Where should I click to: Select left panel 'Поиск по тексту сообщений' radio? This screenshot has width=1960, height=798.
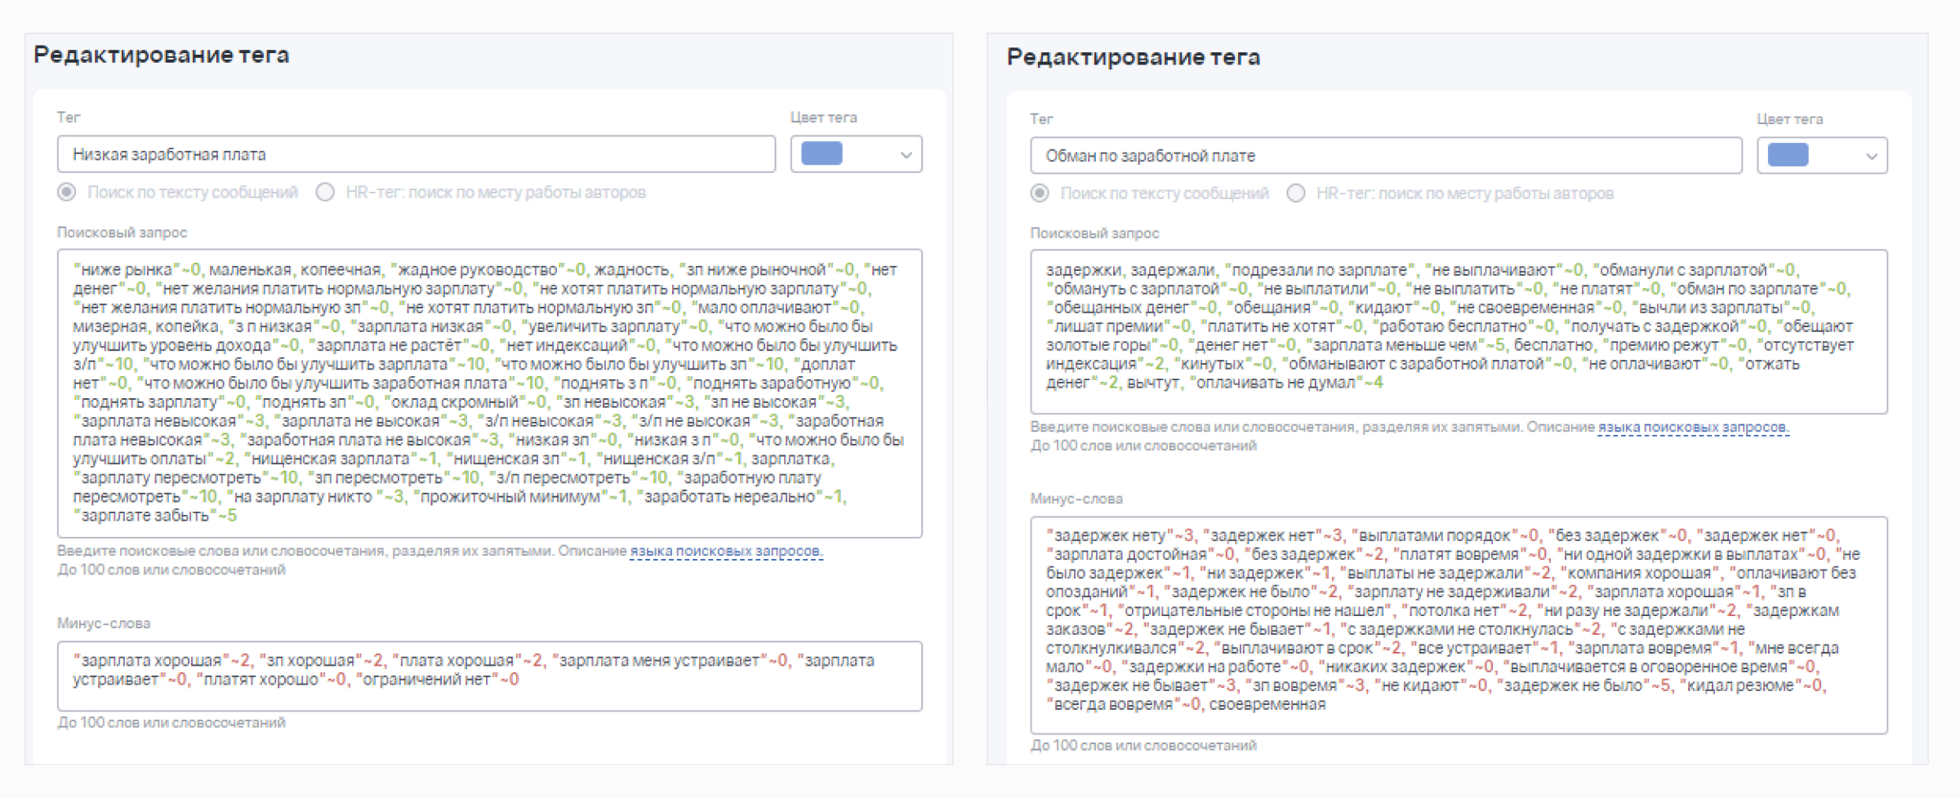tap(67, 193)
